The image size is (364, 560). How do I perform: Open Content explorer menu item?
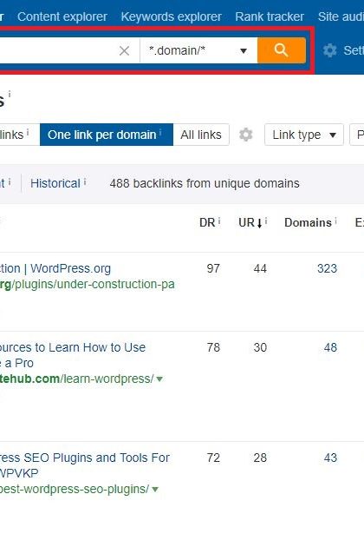click(62, 16)
